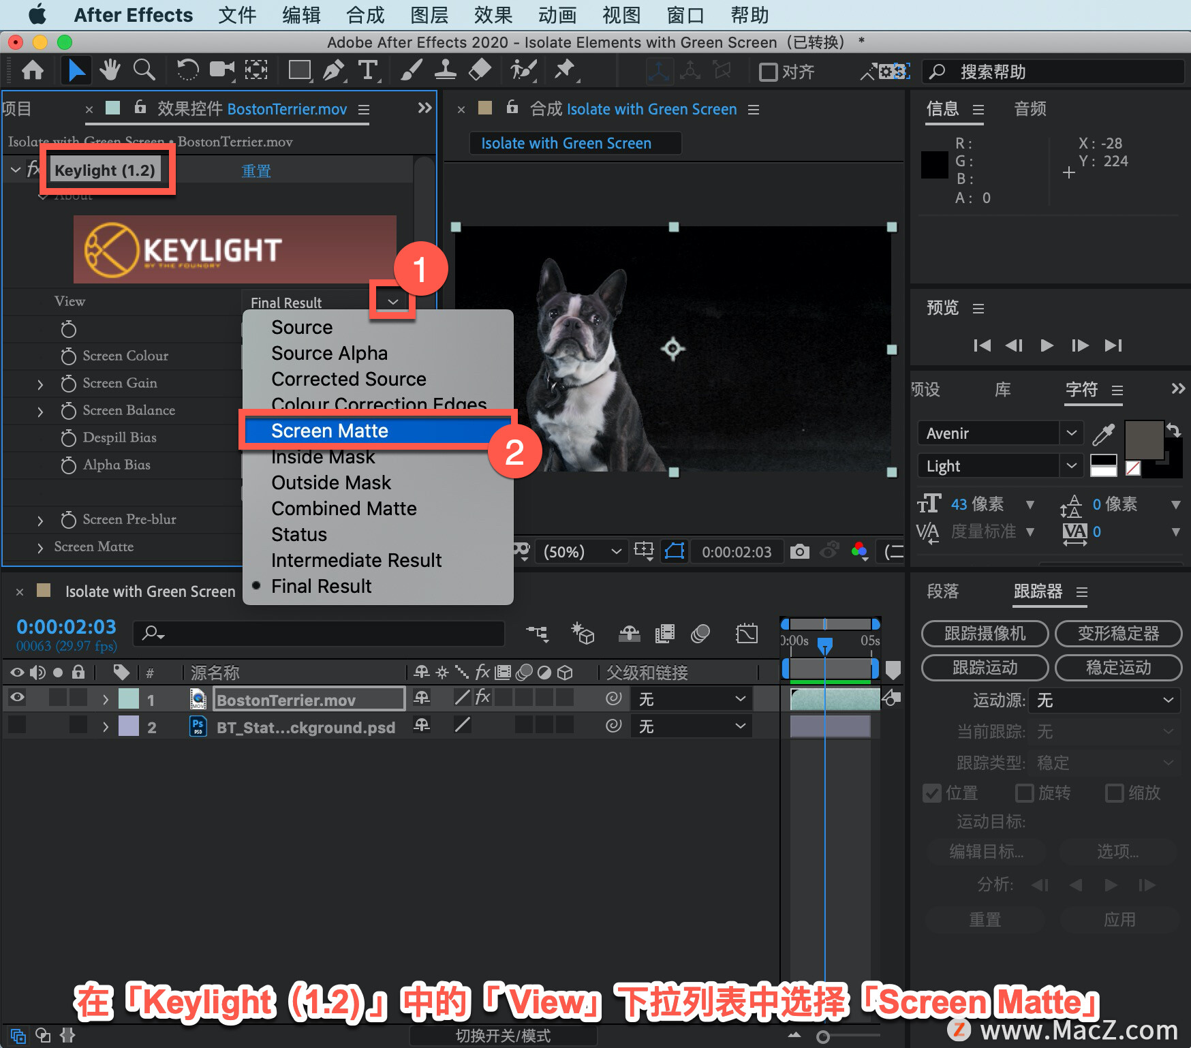
Task: Expand the Screen Matte group
Action: [40, 548]
